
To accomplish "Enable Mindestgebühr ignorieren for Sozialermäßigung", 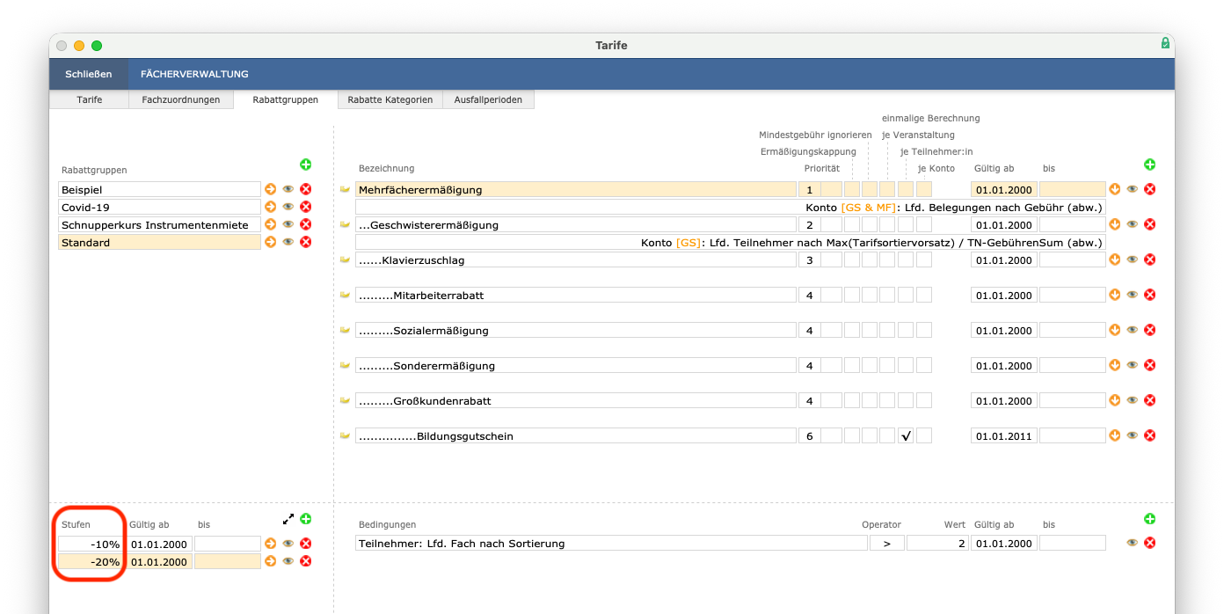I will [869, 330].
